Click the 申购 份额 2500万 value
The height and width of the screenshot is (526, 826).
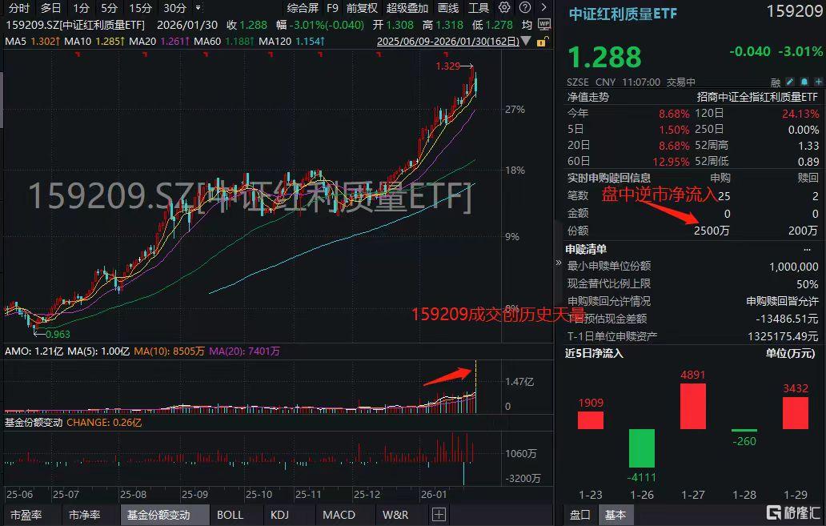[712, 231]
